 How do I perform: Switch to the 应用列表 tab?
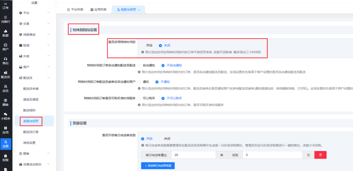98,10
